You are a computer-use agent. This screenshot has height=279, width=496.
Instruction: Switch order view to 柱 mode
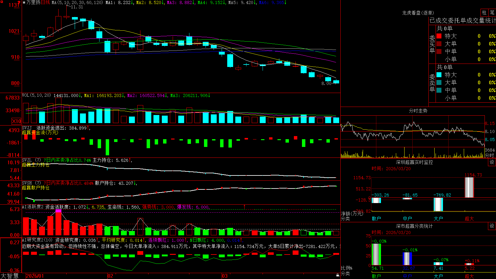(x=484, y=12)
